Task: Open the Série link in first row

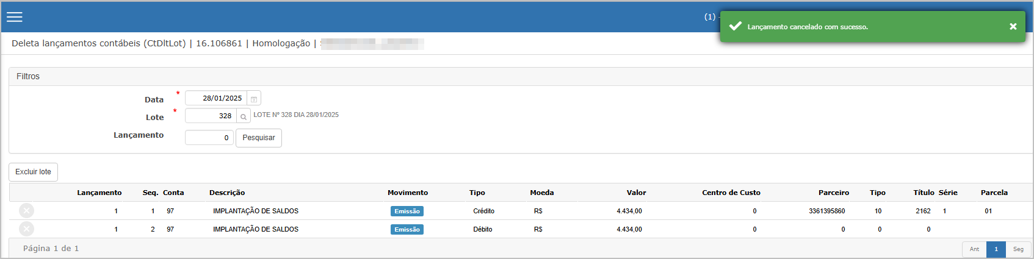Action: [x=944, y=211]
